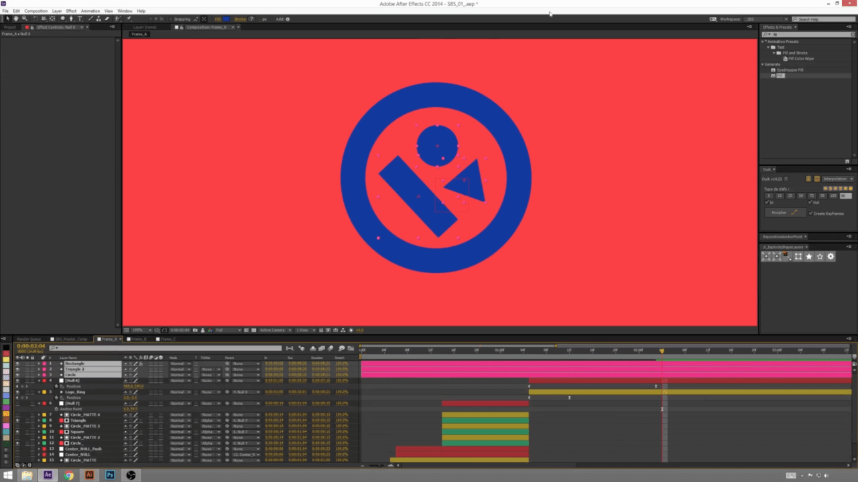
Task: Click the gear icon in zl_ExplodeShapeLayers panel
Action: click(x=830, y=256)
